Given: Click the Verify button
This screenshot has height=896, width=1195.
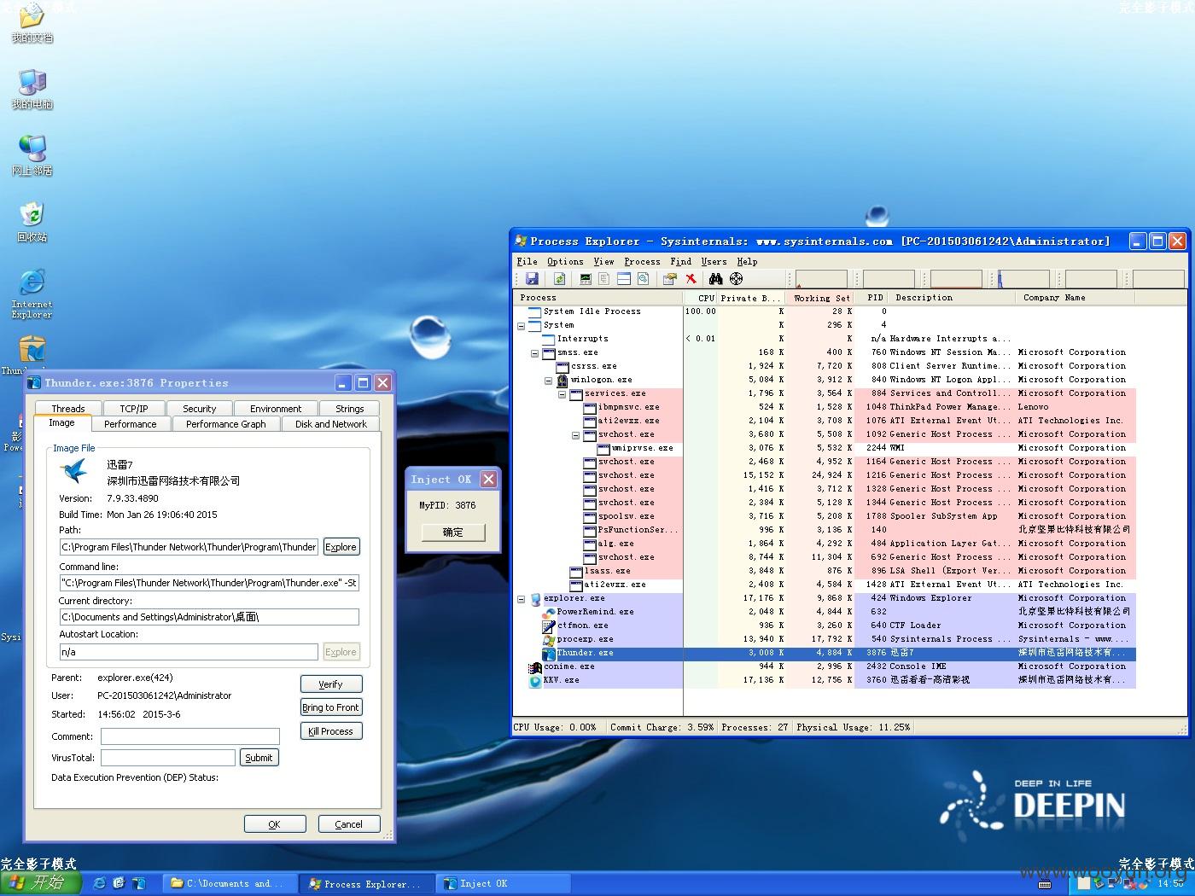Looking at the screenshot, I should [331, 684].
